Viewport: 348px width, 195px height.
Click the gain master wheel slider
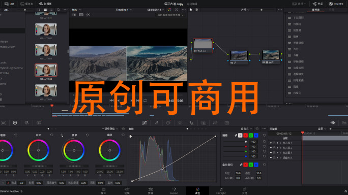click(74, 166)
